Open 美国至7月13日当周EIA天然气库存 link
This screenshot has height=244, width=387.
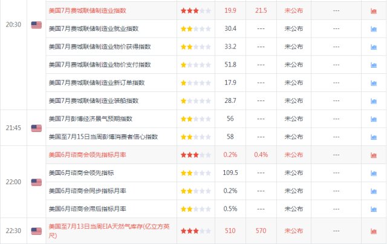click(109, 231)
